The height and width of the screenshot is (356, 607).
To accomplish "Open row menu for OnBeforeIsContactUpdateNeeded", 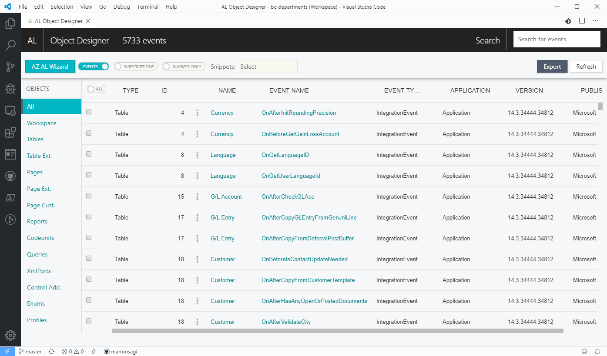I will point(198,259).
